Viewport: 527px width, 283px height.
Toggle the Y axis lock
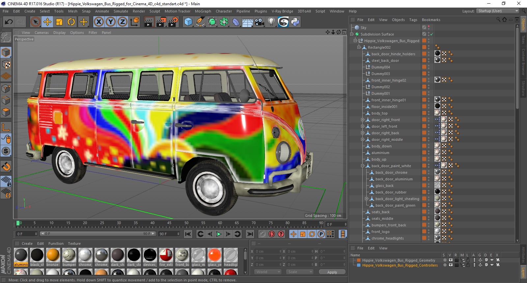111,22
